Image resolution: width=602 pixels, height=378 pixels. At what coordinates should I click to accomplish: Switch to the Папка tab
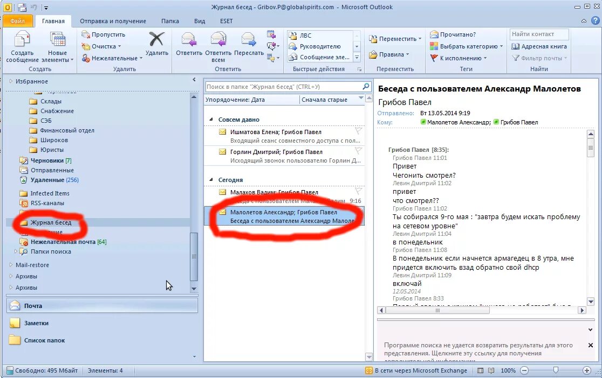[170, 21]
